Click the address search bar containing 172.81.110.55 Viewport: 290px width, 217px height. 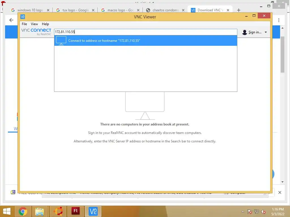click(x=146, y=32)
